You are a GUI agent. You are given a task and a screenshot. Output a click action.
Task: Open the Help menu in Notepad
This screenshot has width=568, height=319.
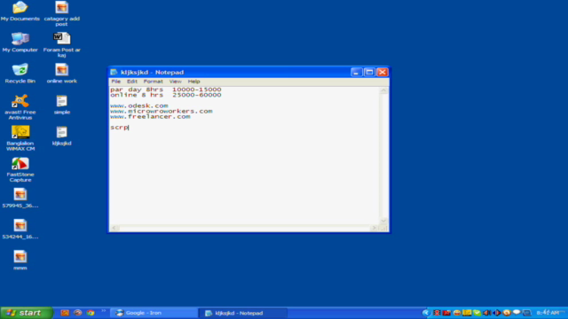pyautogui.click(x=193, y=82)
